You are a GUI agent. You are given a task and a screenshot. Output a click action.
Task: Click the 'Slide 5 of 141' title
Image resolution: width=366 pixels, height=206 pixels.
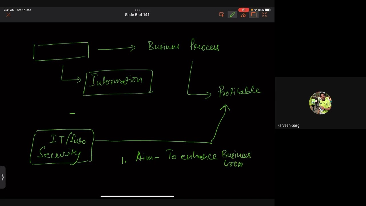137,15
